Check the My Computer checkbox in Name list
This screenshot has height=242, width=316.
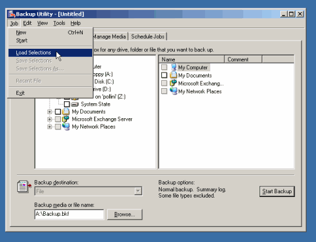(x=164, y=68)
